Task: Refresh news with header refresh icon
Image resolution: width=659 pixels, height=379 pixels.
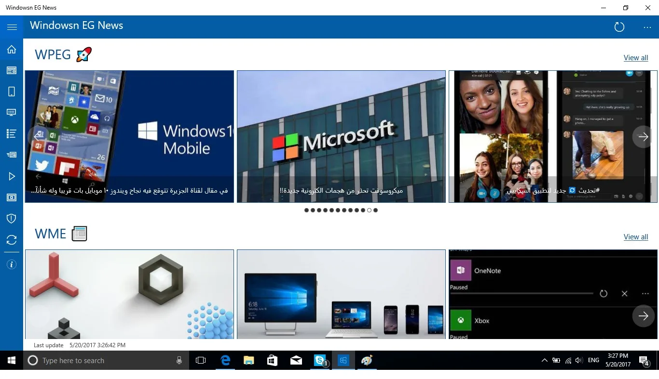Action: click(619, 27)
